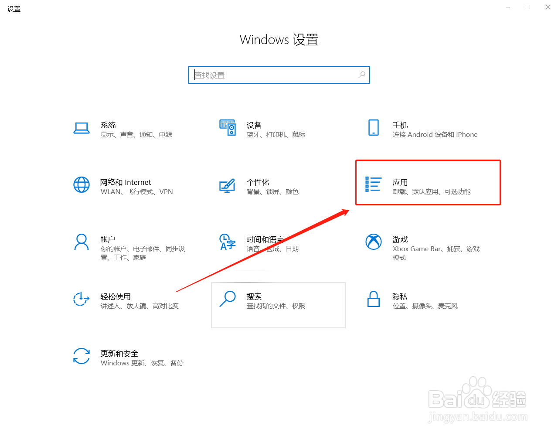Click the 个性化 title text
This screenshot has height=436, width=558.
coord(258,182)
